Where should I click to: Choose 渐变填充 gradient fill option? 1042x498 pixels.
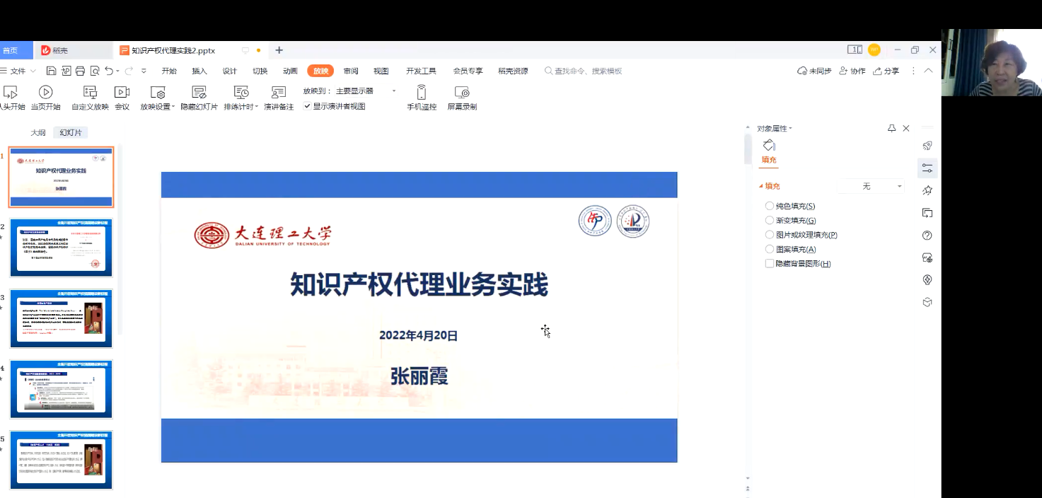770,221
